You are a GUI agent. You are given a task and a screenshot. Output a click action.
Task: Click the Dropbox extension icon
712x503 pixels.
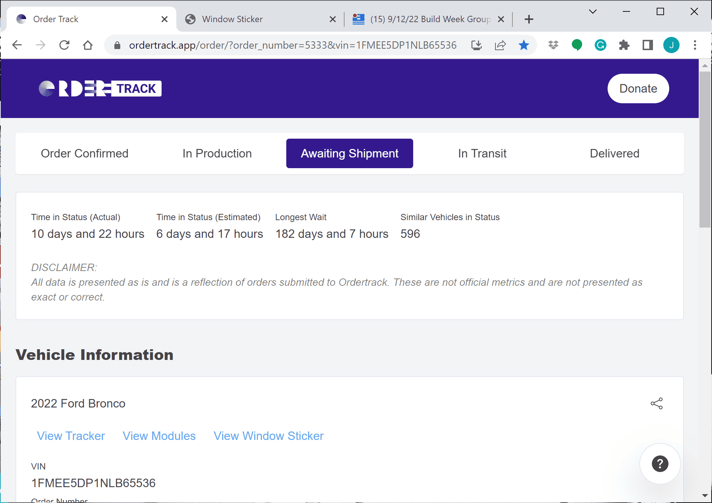[x=553, y=45]
